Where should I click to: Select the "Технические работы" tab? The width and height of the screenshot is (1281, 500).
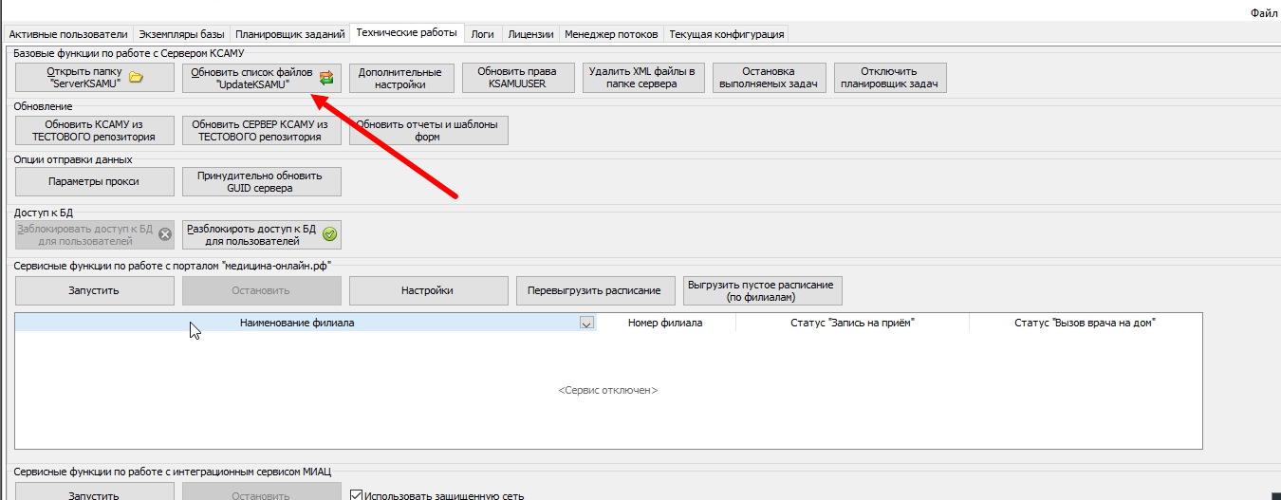tap(407, 33)
